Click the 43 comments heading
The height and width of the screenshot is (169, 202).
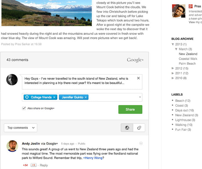(x=17, y=60)
